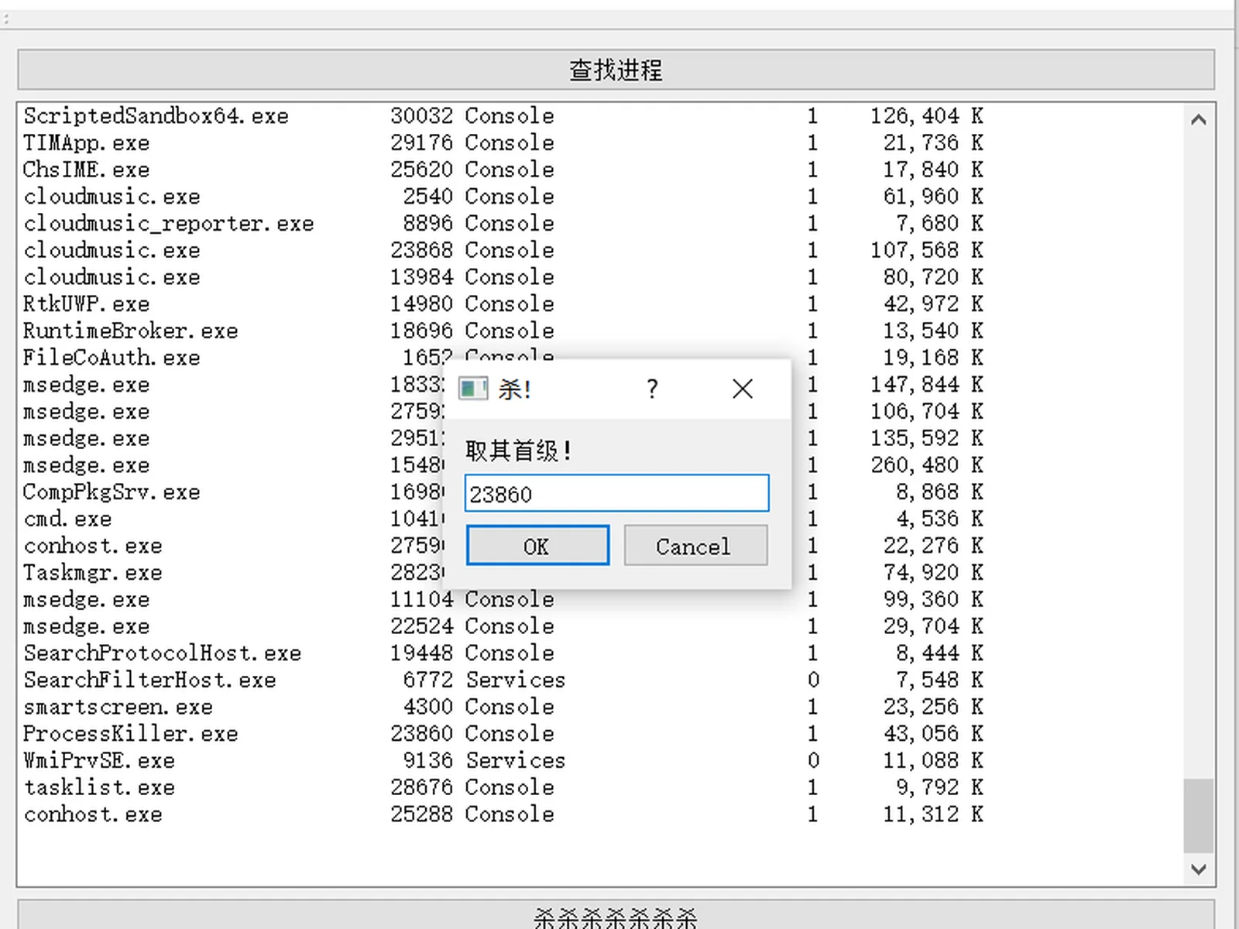Image resolution: width=1239 pixels, height=929 pixels.
Task: Click the memory value 135,592 K
Action: [927, 438]
